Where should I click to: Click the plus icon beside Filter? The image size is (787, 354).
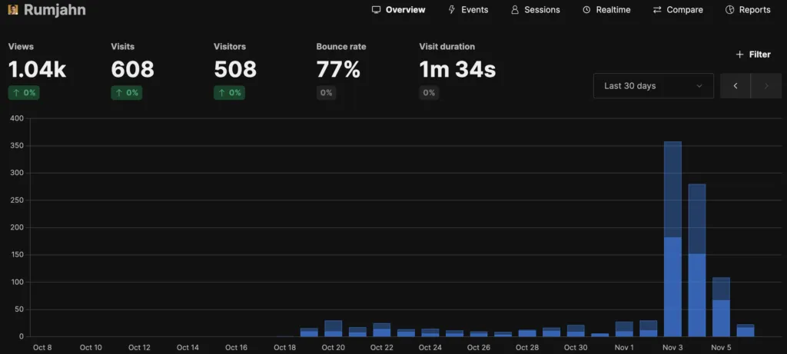point(739,55)
